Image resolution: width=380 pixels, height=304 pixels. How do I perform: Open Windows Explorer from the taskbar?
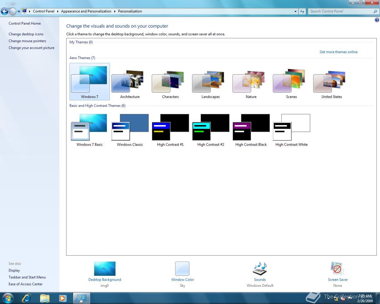45,298
